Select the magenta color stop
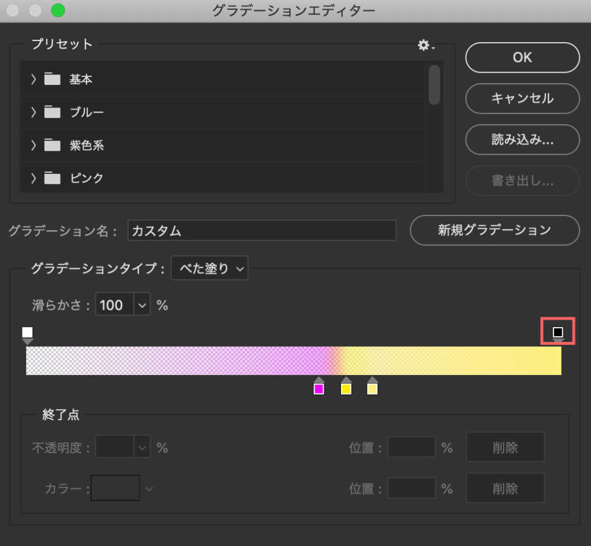Viewport: 591px width, 546px height. pyautogui.click(x=319, y=387)
